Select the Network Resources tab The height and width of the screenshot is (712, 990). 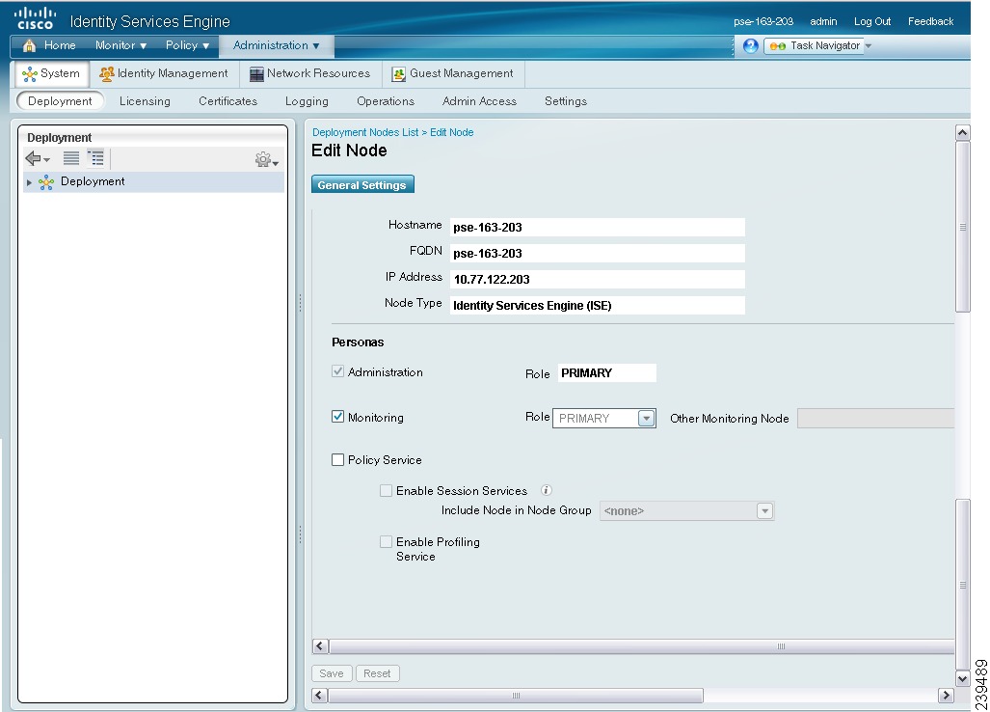[310, 73]
